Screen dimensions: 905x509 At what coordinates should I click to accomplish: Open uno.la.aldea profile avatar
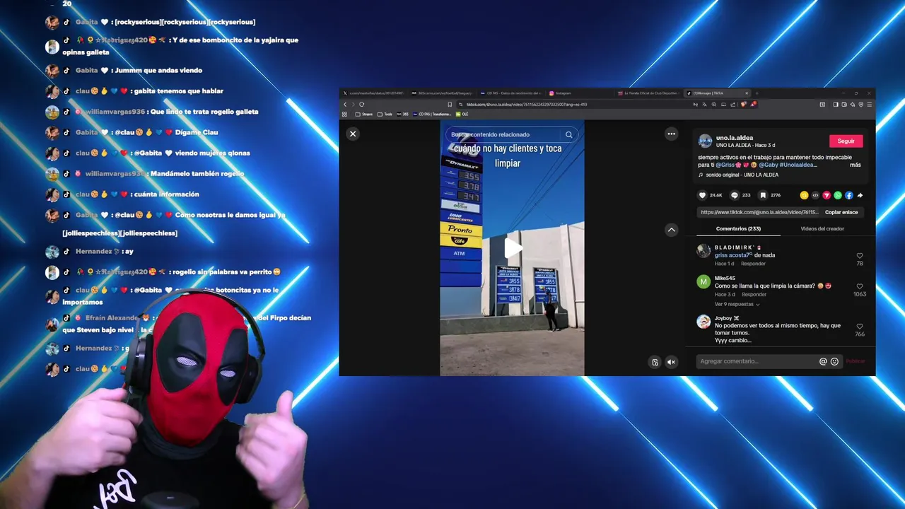point(705,141)
